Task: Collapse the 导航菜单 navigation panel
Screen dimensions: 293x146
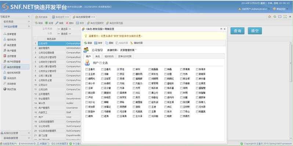Action: (x=29, y=17)
